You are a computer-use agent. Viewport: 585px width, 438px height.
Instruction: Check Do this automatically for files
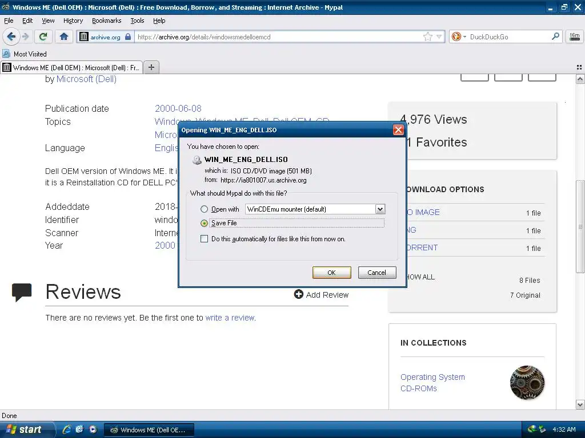[204, 239]
